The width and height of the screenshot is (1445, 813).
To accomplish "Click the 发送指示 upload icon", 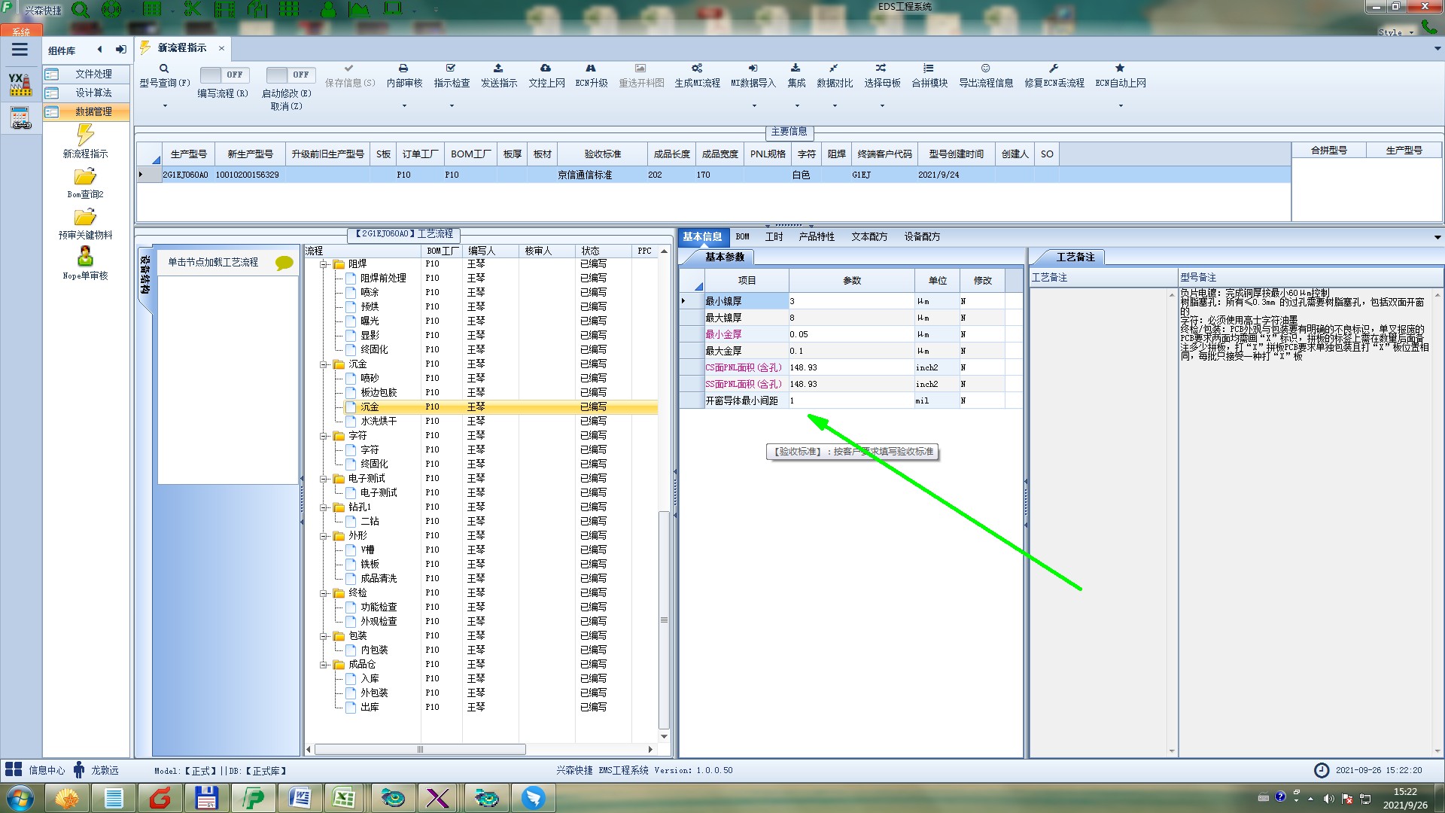I will [498, 69].
